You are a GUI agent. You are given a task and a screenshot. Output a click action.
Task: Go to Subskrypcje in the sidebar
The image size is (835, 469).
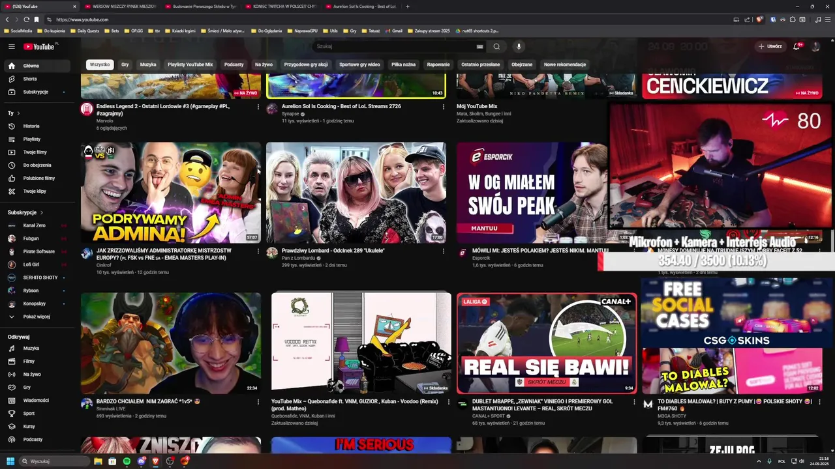pyautogui.click(x=37, y=92)
